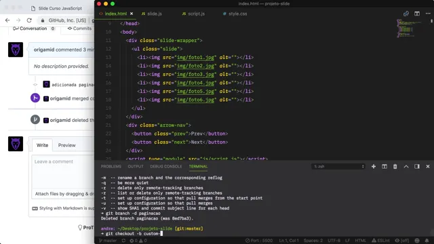This screenshot has width=434, height=244.
Task: Click origamid username in comment header
Action: pos(44,49)
